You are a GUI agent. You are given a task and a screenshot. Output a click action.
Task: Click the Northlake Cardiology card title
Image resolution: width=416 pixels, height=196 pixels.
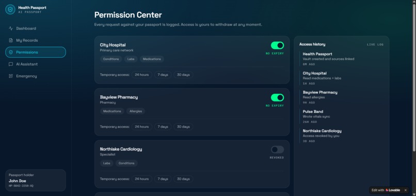click(x=121, y=149)
